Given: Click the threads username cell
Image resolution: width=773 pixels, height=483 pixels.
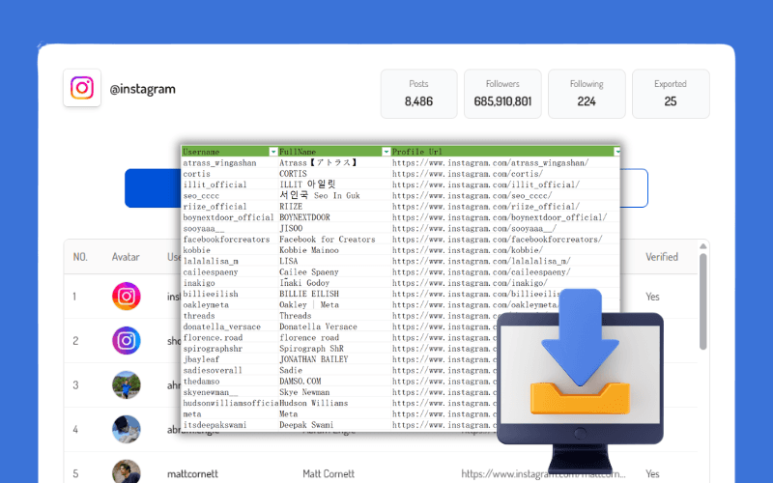Looking at the screenshot, I should pyautogui.click(x=199, y=316).
